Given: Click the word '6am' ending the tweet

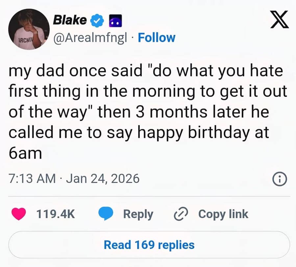Looking at the screenshot, I should (25, 153).
